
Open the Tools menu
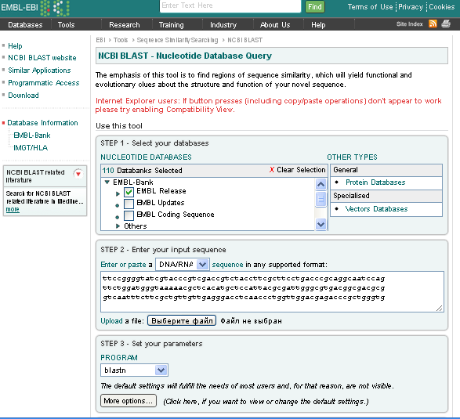[67, 25]
